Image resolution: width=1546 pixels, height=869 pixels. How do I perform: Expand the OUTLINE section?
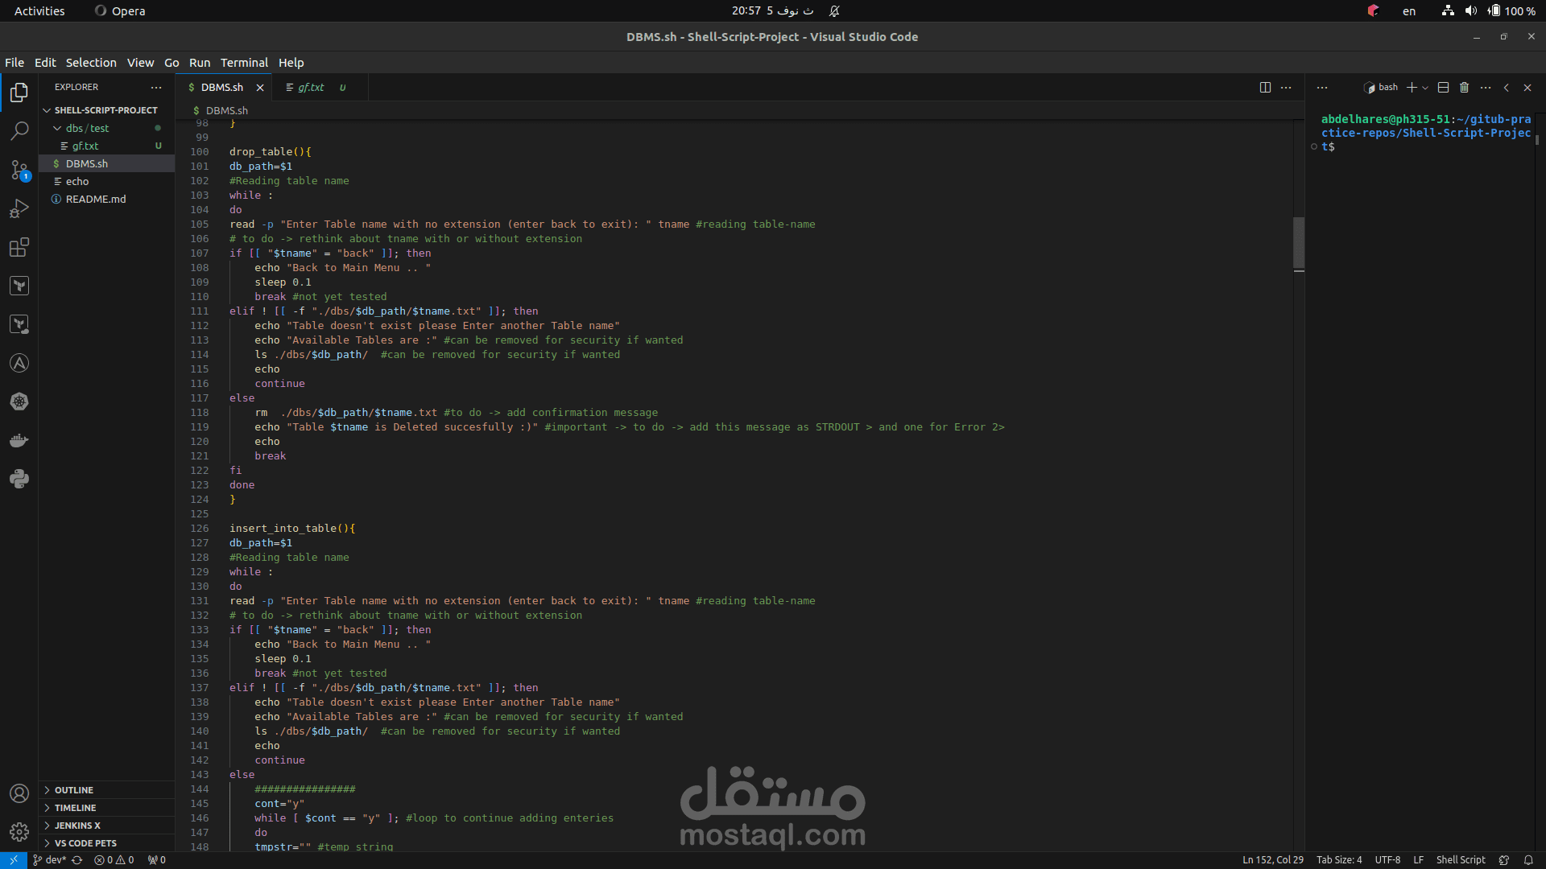coord(74,790)
